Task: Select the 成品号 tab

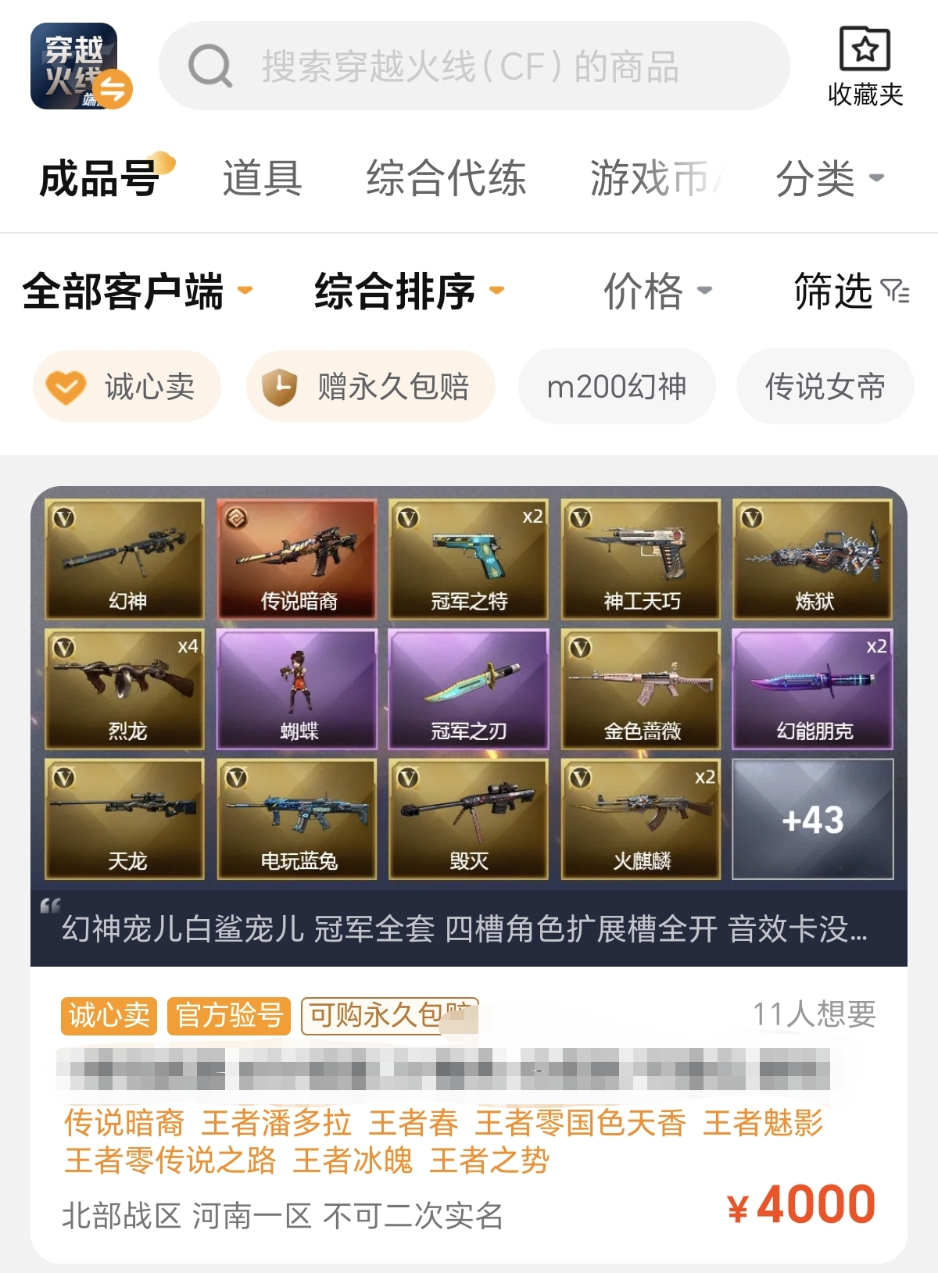Action: 99,178
